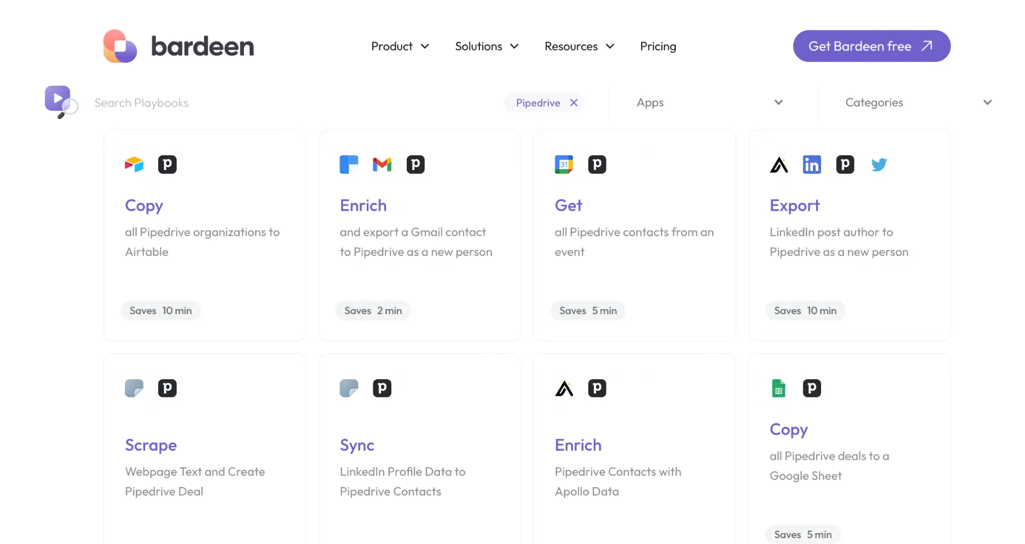Click Saves 10 min badge on Export card
The image size is (1025, 544).
tap(806, 310)
